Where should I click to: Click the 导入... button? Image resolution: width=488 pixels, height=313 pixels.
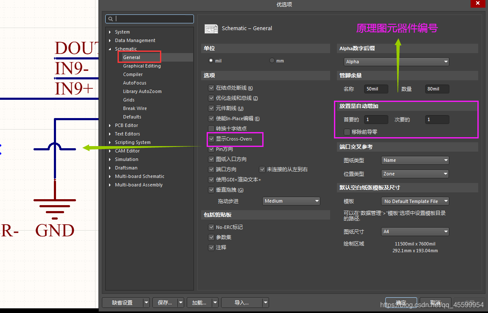click(x=242, y=303)
